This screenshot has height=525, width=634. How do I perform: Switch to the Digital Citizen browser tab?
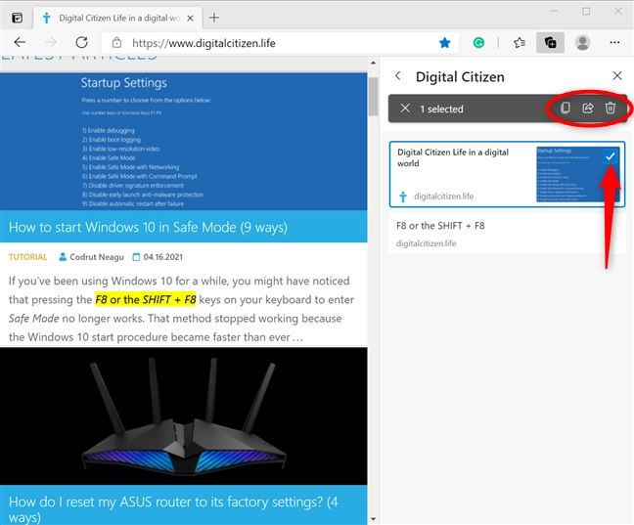pos(117,18)
